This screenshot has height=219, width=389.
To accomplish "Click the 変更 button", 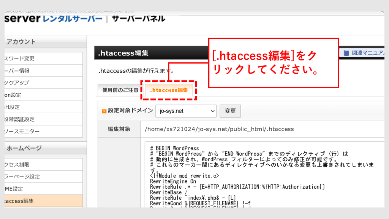I will 230,111.
